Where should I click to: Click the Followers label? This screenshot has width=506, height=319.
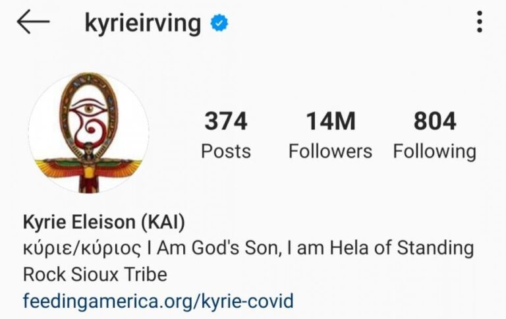(331, 151)
